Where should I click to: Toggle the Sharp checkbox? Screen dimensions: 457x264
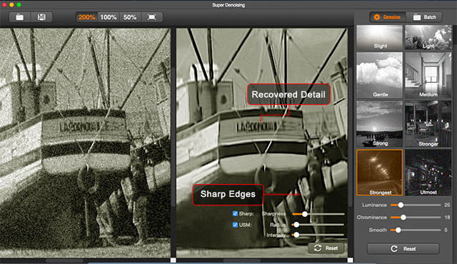tap(235, 213)
